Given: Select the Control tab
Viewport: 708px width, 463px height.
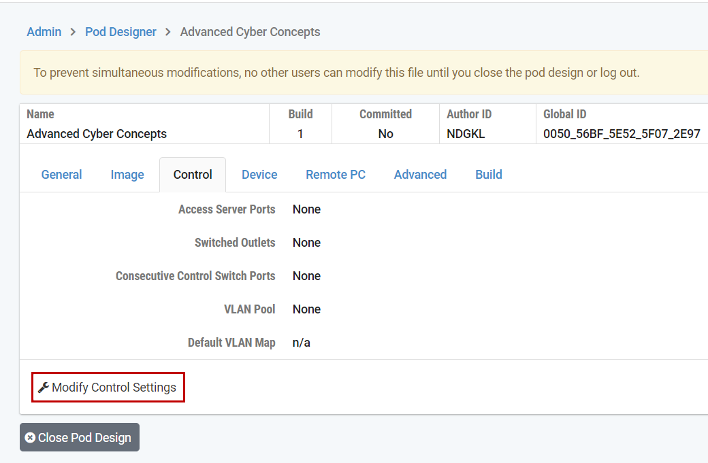Looking at the screenshot, I should (192, 174).
